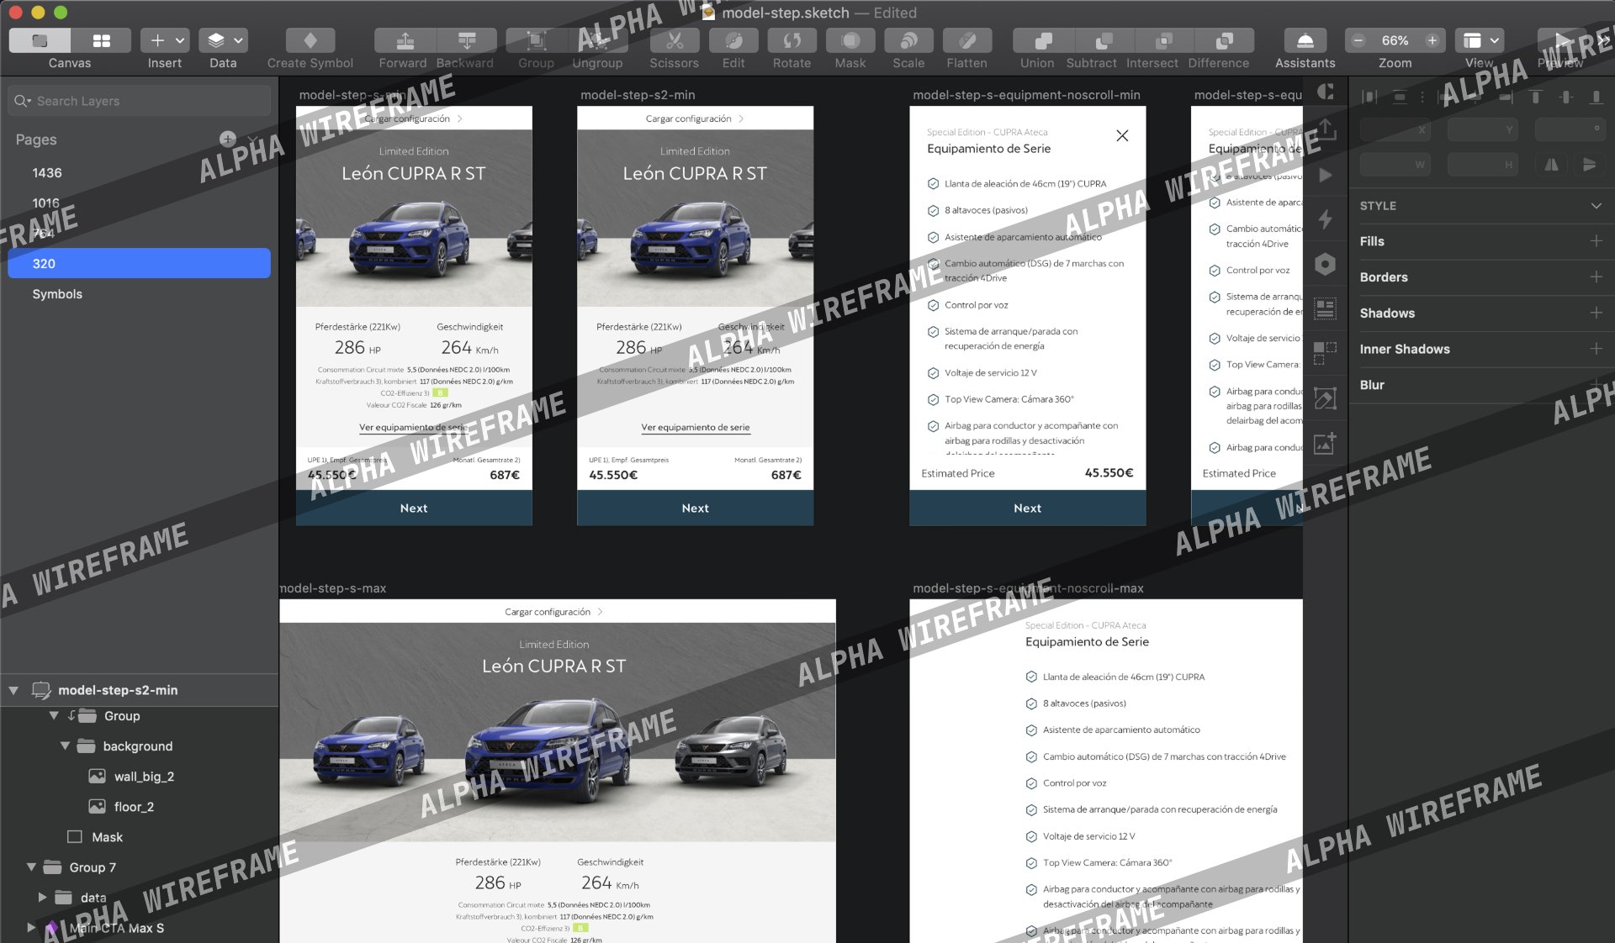Click the Union boolean operation icon
1615x943 pixels.
coord(1042,40)
